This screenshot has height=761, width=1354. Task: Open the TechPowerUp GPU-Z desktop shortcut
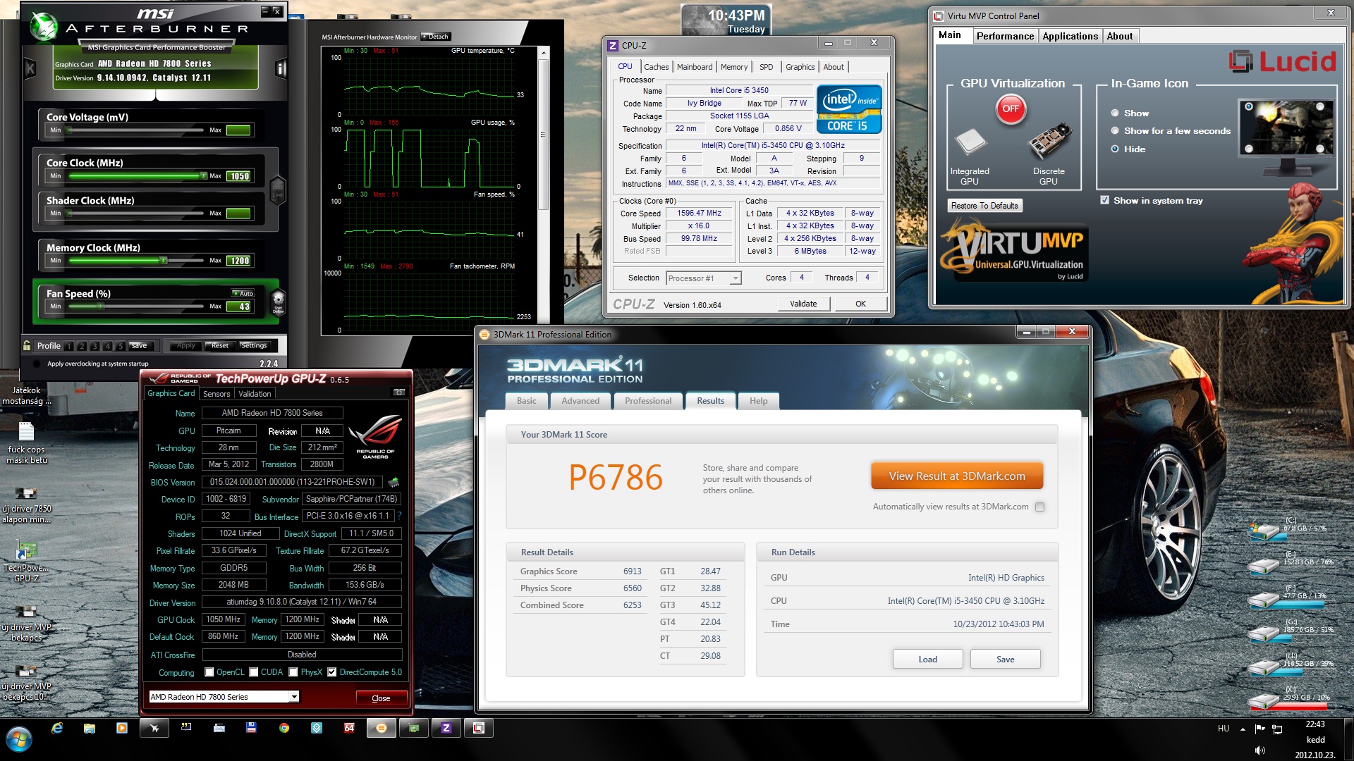point(26,562)
